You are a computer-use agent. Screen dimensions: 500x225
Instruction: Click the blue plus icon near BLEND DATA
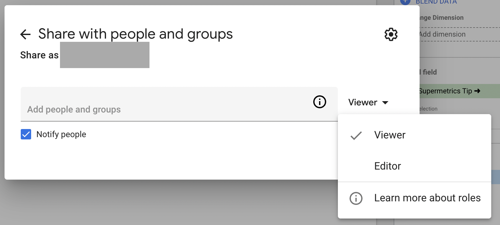[x=405, y=2]
